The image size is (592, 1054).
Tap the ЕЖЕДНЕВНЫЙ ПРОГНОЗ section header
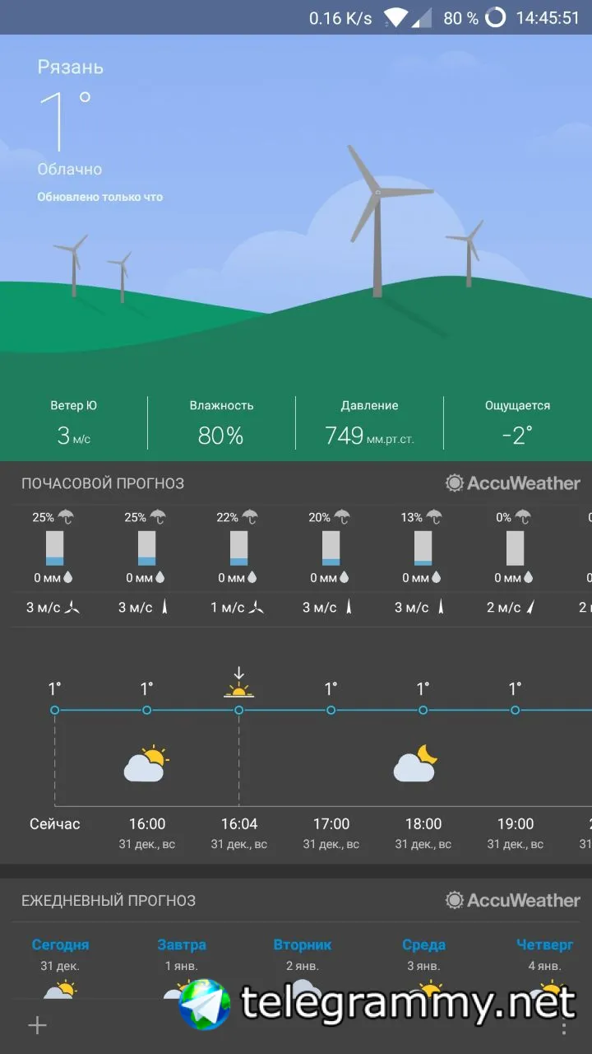tap(109, 901)
